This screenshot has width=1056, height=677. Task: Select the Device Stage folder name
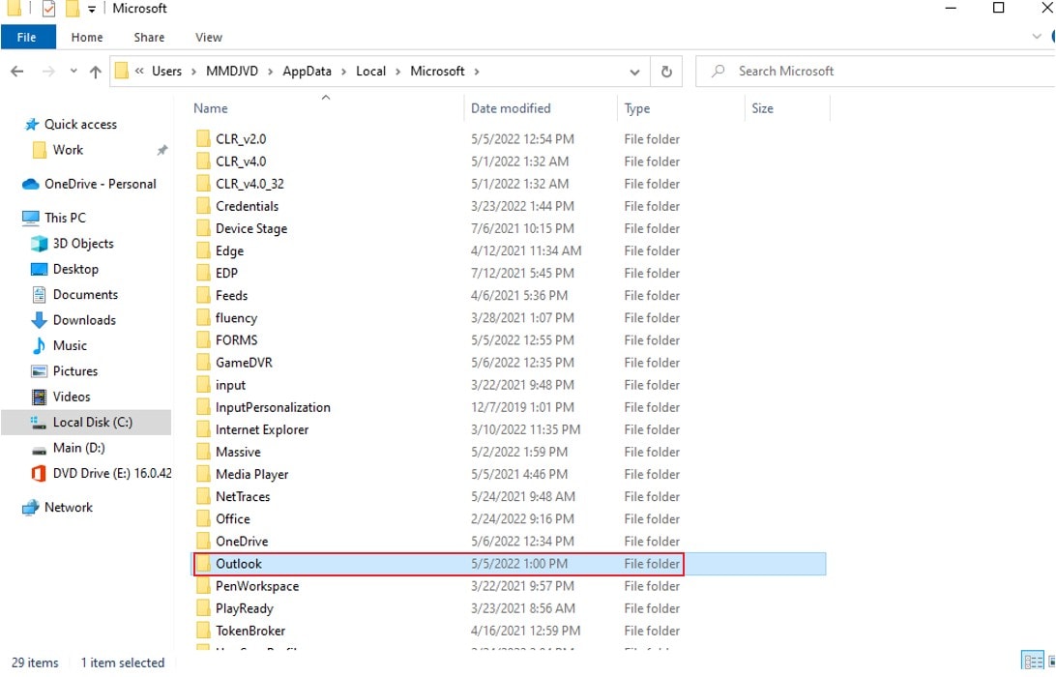[251, 229]
